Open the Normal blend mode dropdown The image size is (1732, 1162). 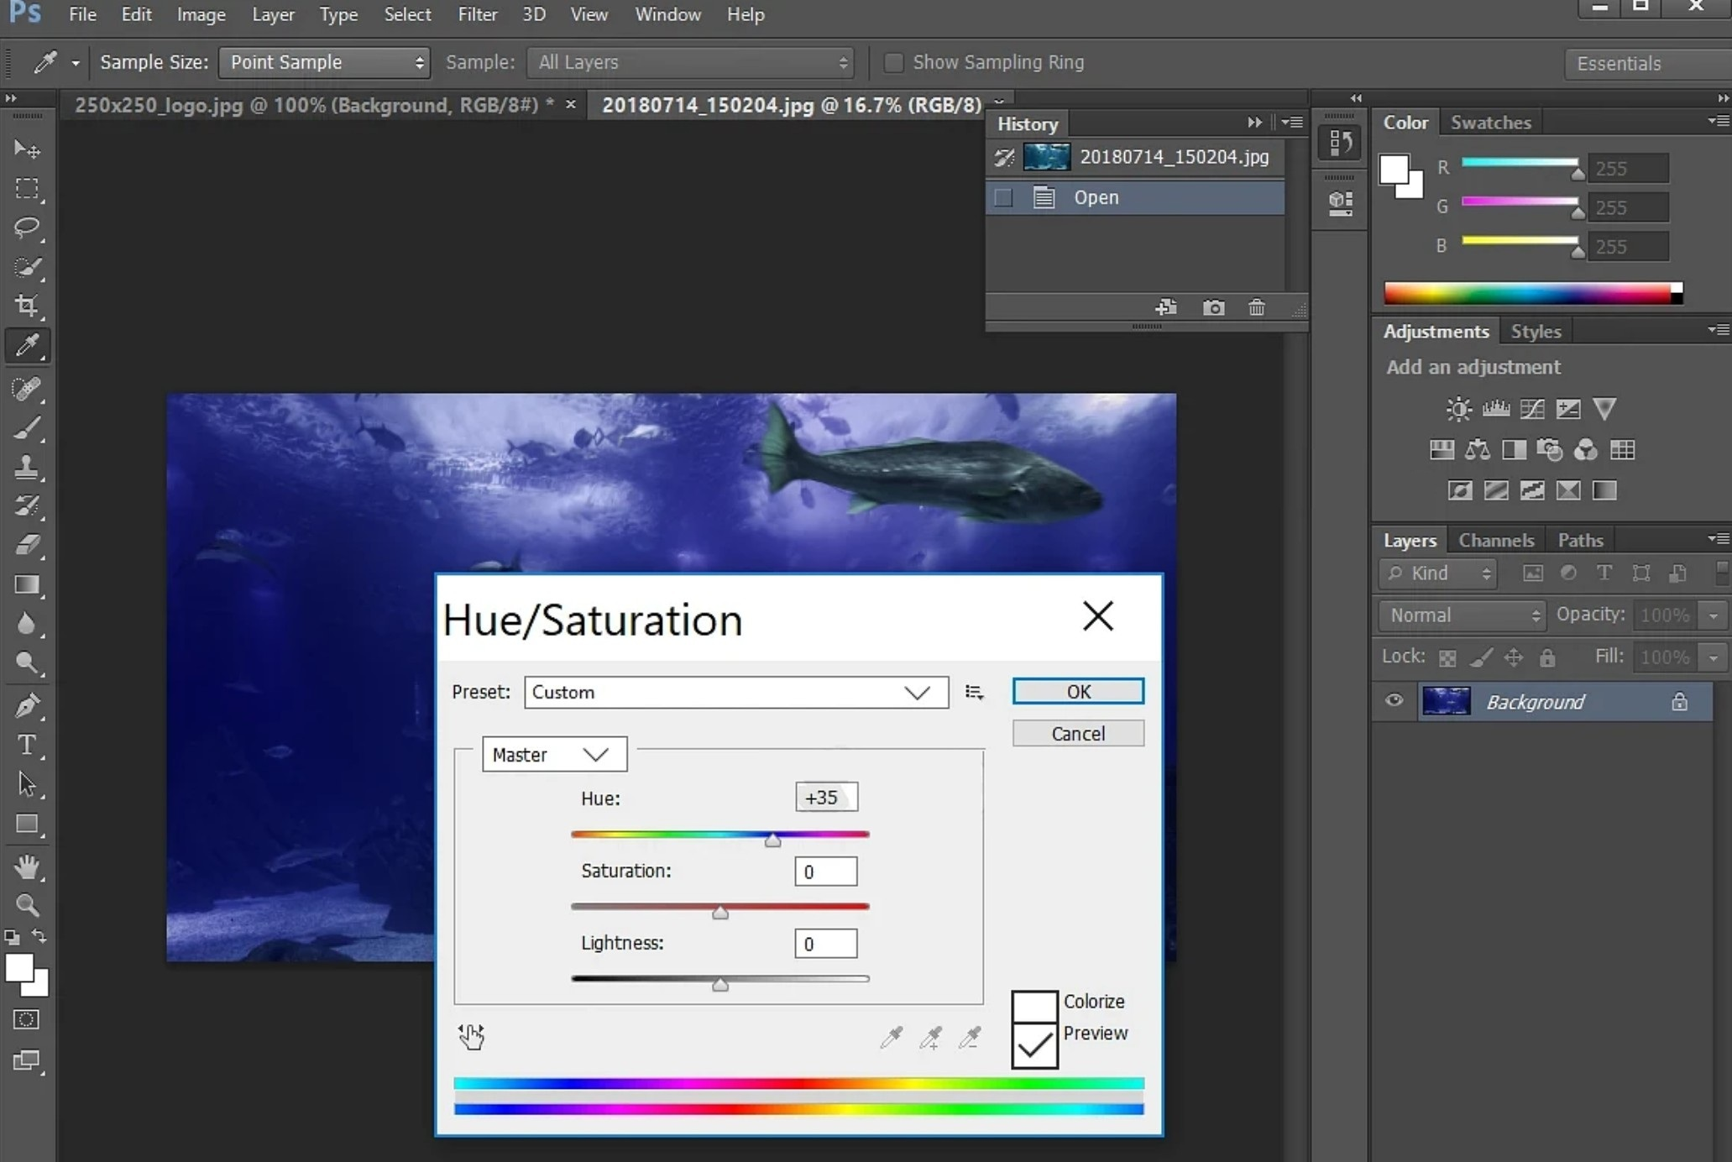click(1462, 615)
